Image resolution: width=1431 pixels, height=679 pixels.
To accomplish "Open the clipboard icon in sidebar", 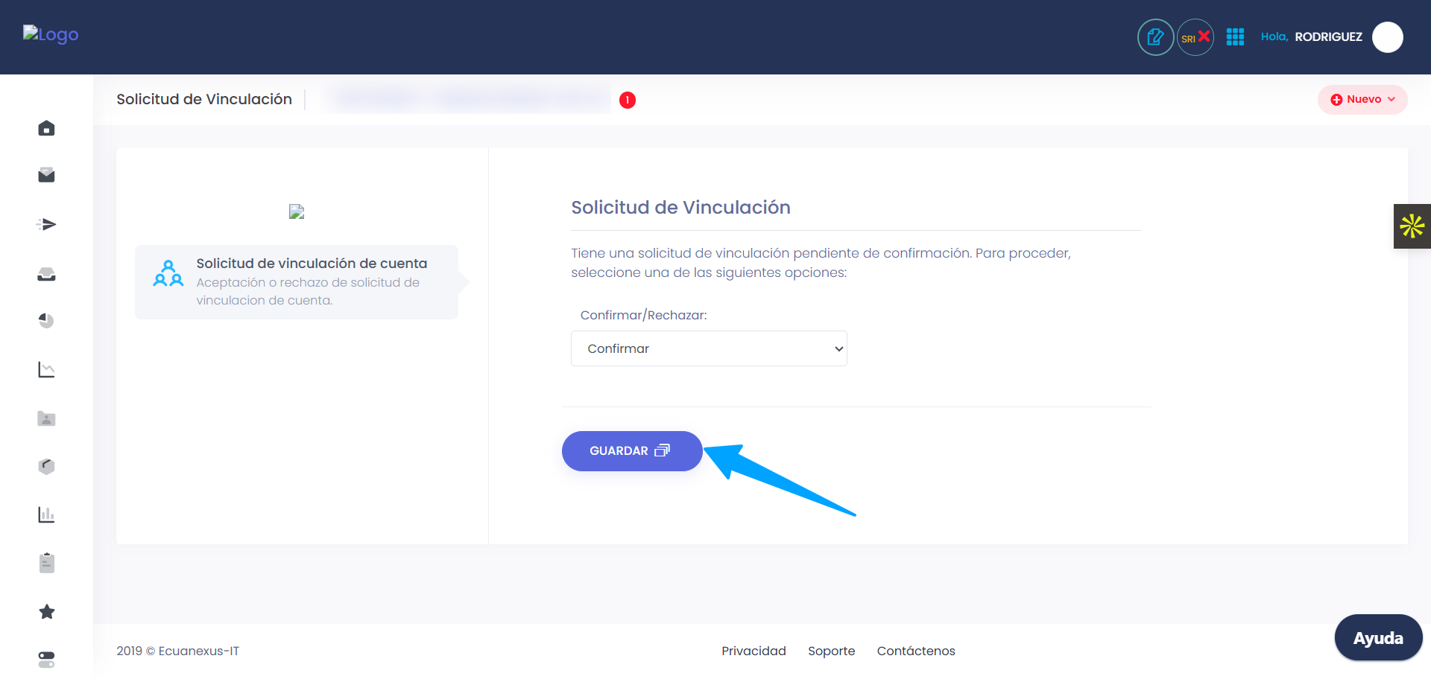I will coord(46,563).
